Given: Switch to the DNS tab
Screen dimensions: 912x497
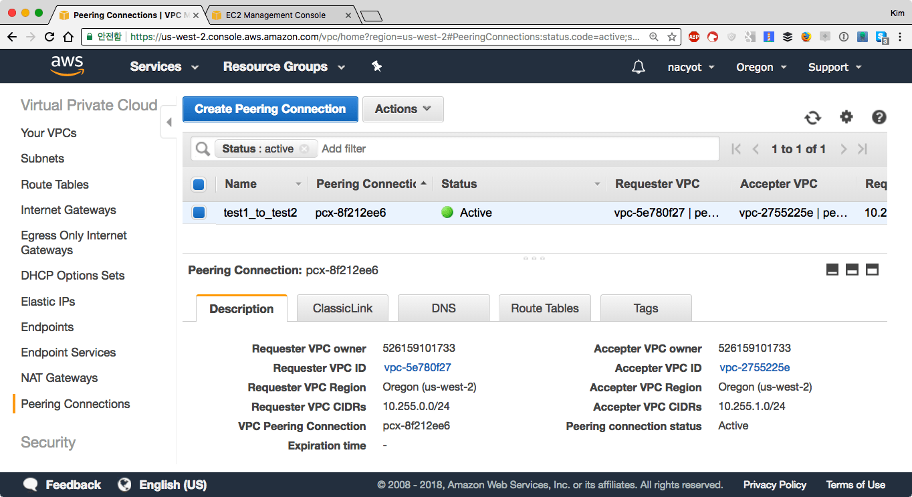Looking at the screenshot, I should (443, 308).
